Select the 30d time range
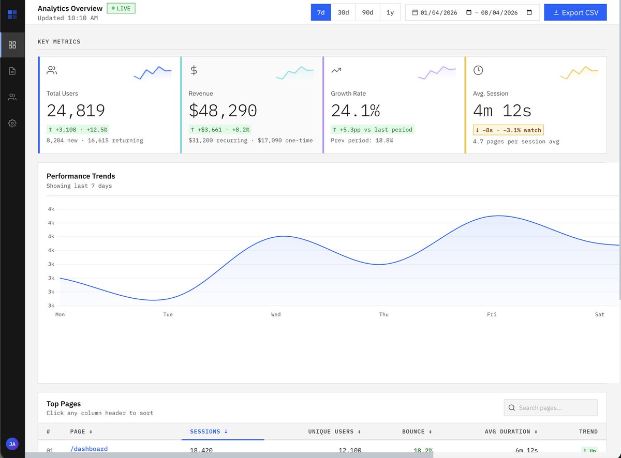621x458 pixels. pos(344,12)
